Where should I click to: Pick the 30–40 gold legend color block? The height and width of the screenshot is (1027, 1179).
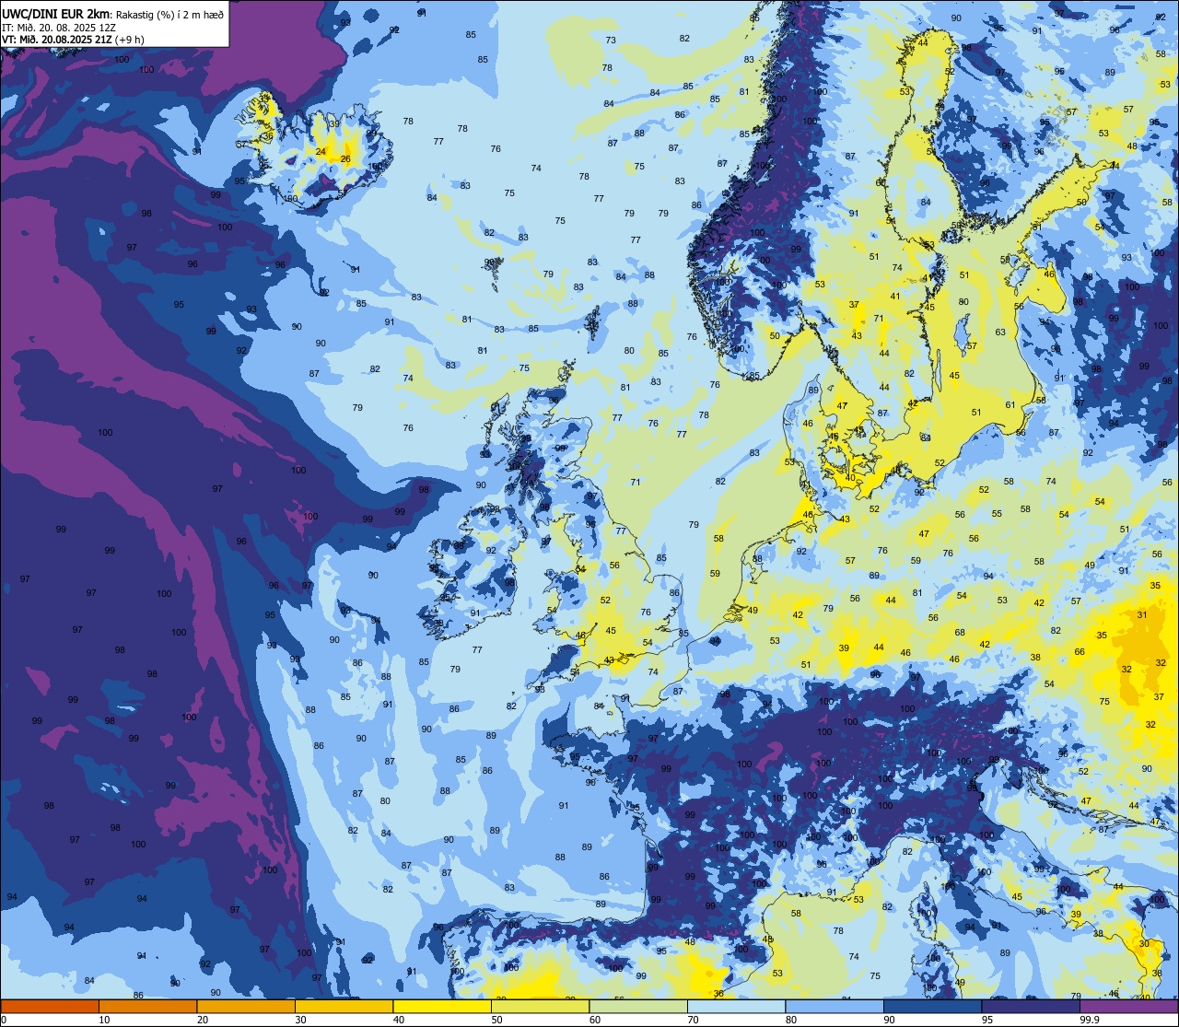pos(344,1006)
